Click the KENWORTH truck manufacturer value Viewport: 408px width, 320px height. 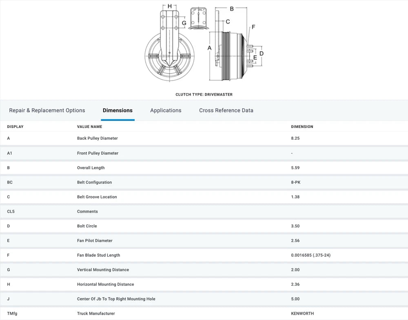tap(302, 313)
